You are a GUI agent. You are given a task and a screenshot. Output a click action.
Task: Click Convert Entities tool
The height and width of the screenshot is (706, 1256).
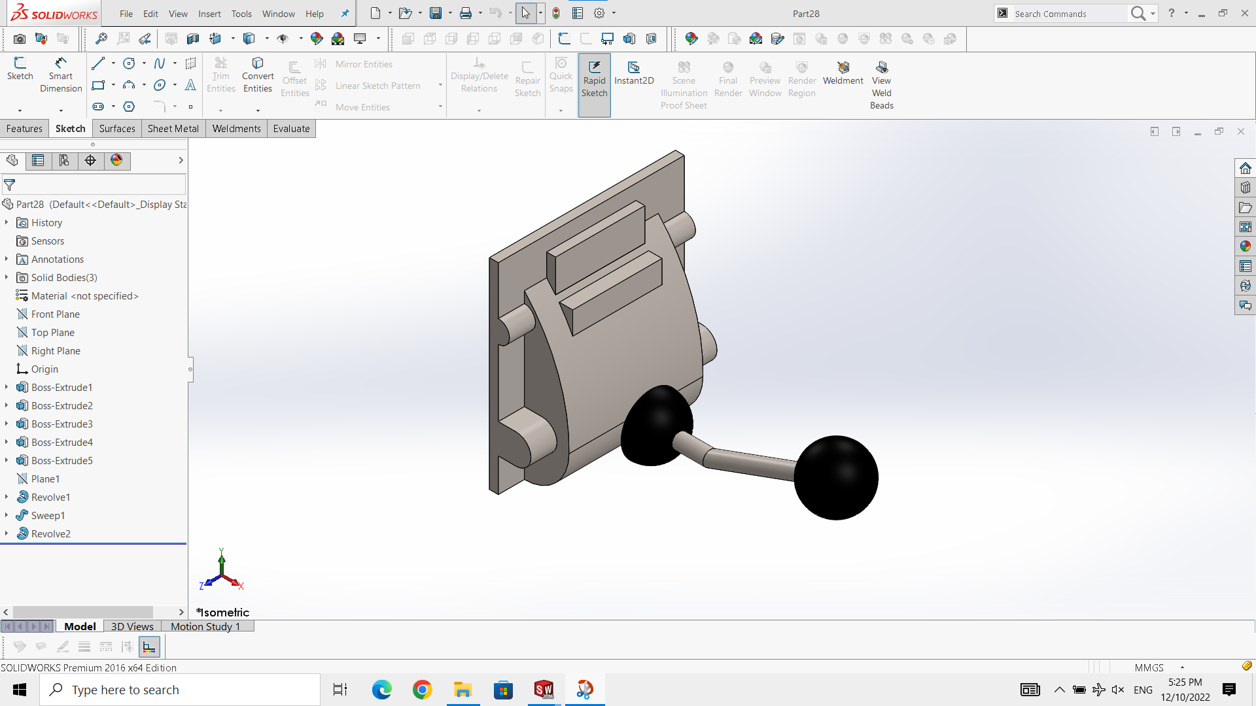point(258,75)
